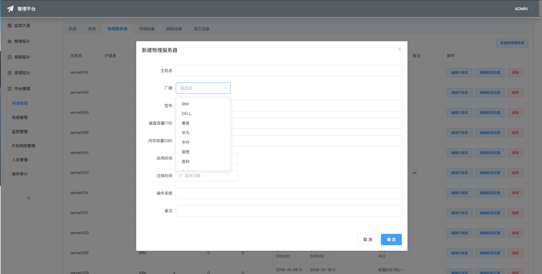The height and width of the screenshot is (274, 542).
Task: Click the 物理拓扑 home icon
Action: (x=10, y=41)
